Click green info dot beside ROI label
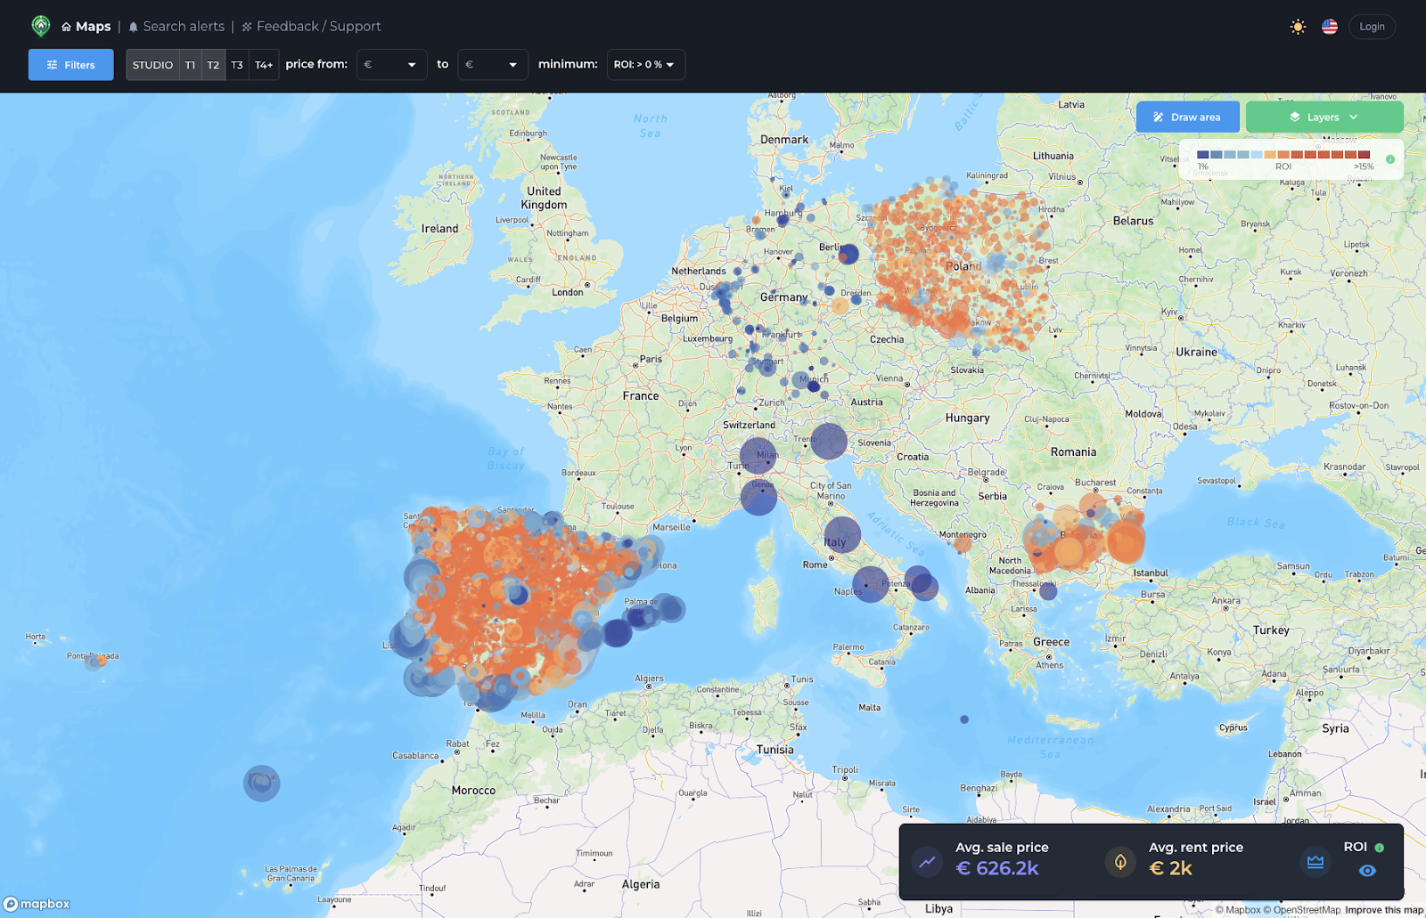1426x918 pixels. pos(1380,848)
